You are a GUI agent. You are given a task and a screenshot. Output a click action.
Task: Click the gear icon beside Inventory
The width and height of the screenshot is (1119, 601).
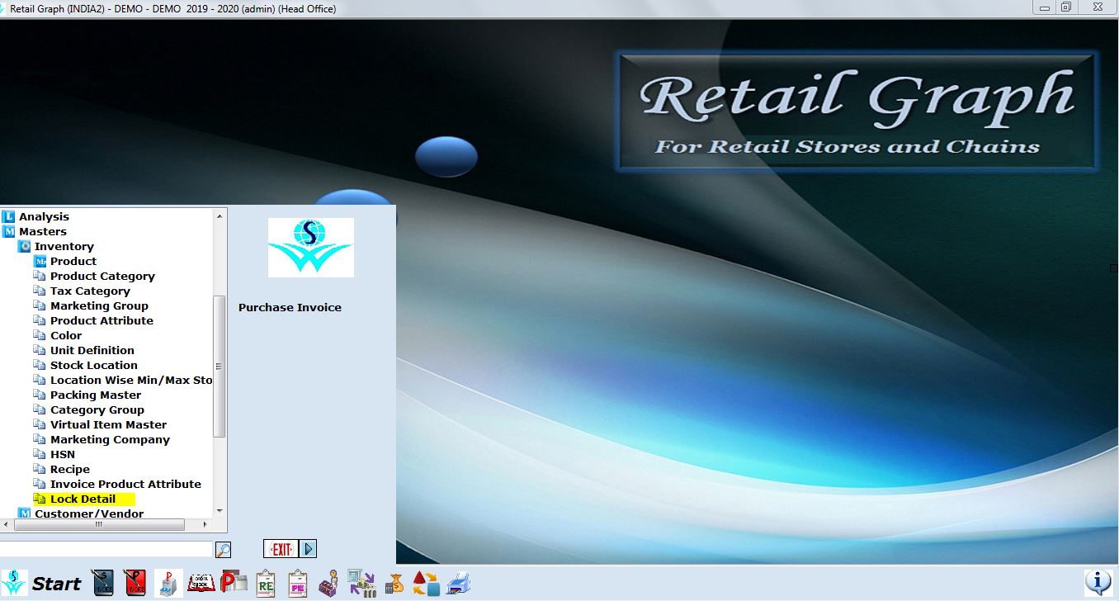(25, 246)
